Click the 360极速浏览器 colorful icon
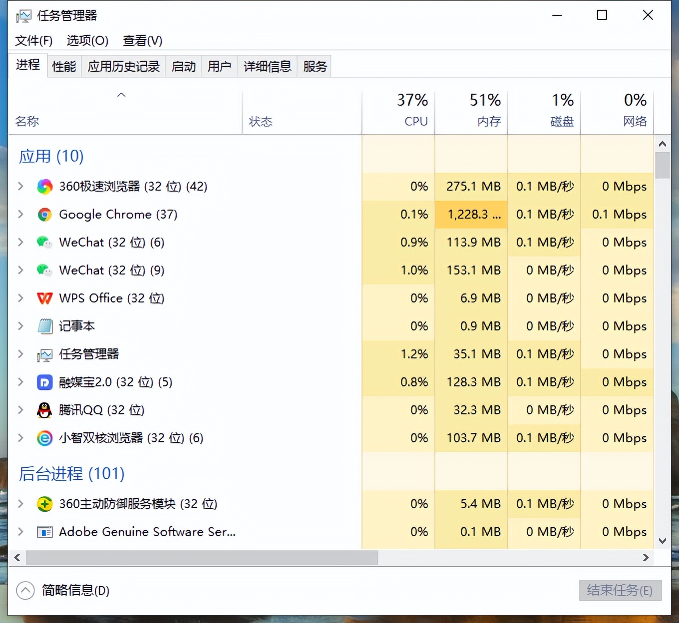 pyautogui.click(x=44, y=186)
